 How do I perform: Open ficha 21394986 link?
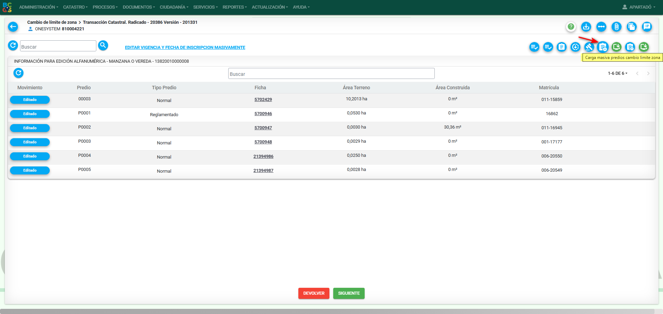[263, 156]
